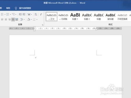Apply paragraph shading fill

coord(29,19)
